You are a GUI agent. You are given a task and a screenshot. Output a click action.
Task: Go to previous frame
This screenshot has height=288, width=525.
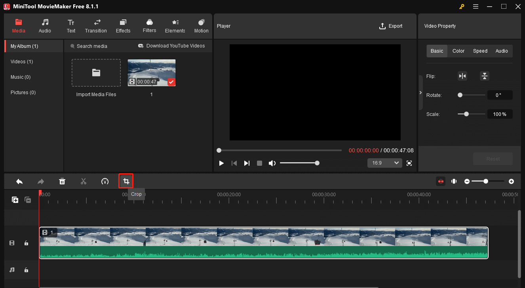[x=234, y=163]
